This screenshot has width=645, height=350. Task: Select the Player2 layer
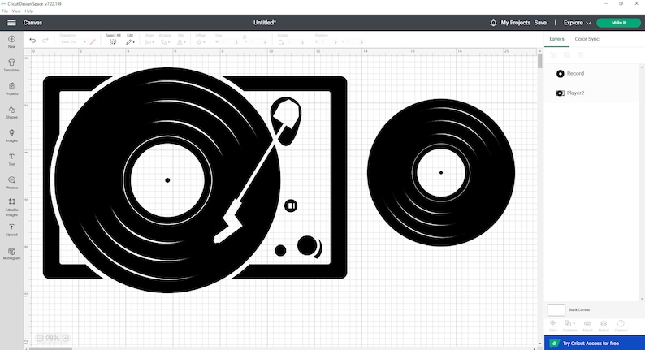tap(592, 93)
